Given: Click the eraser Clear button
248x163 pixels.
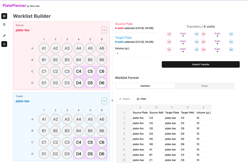Looking at the screenshot, I should tap(141, 99).
